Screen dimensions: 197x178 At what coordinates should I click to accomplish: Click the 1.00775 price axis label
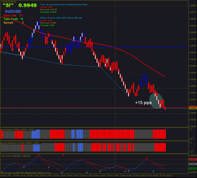click(193, 12)
